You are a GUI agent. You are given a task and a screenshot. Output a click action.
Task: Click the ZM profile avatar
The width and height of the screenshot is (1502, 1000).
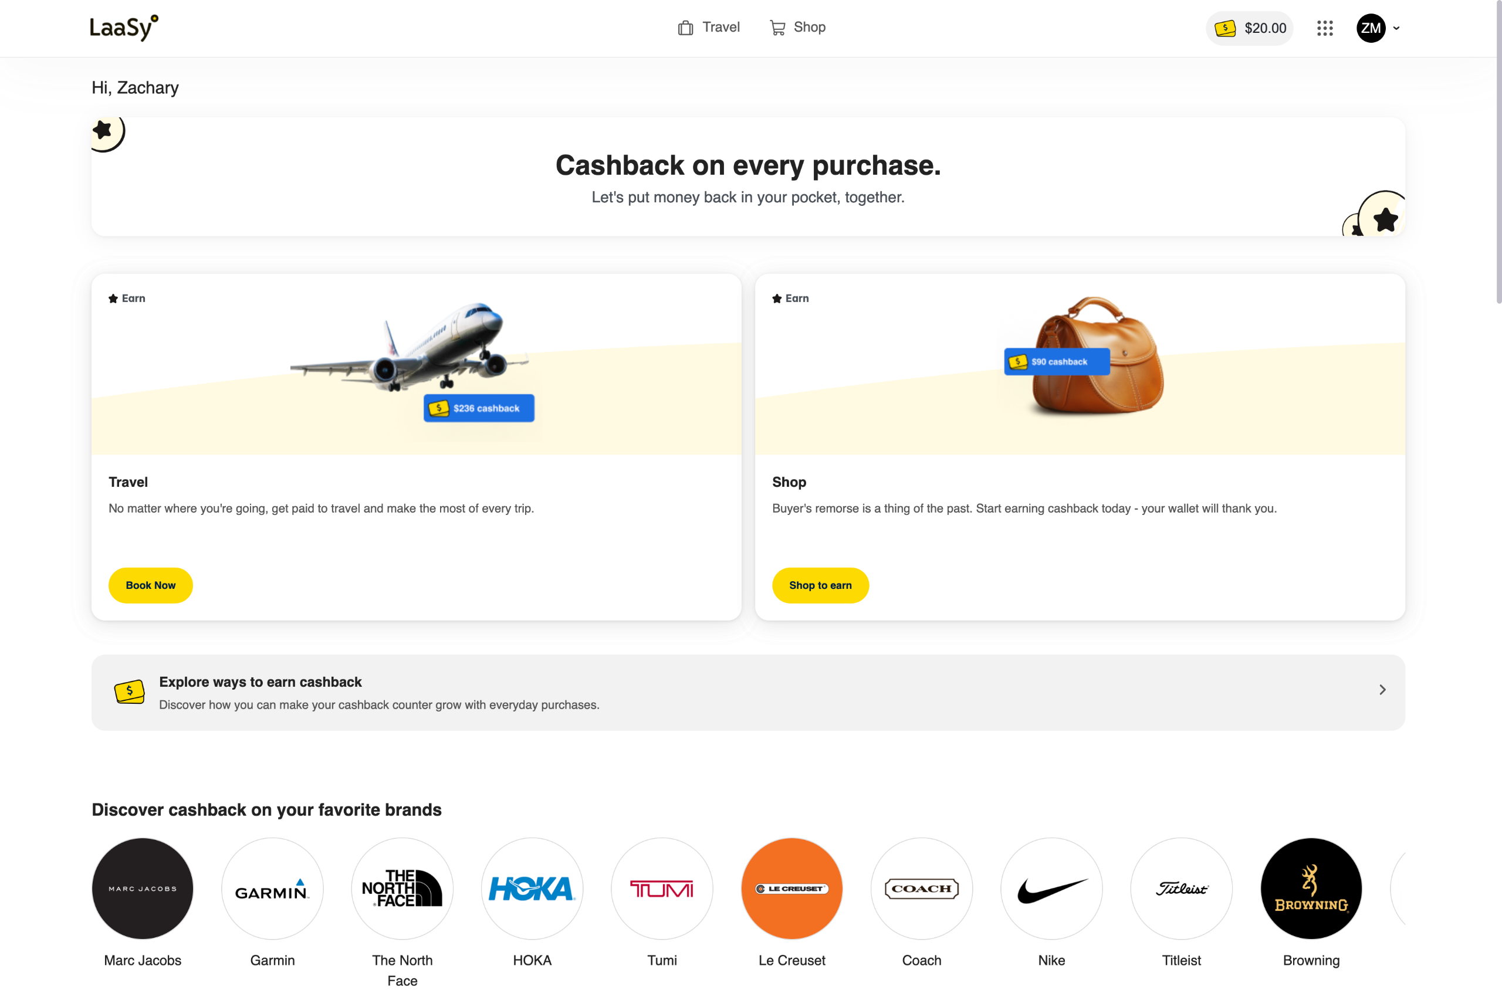click(x=1371, y=28)
